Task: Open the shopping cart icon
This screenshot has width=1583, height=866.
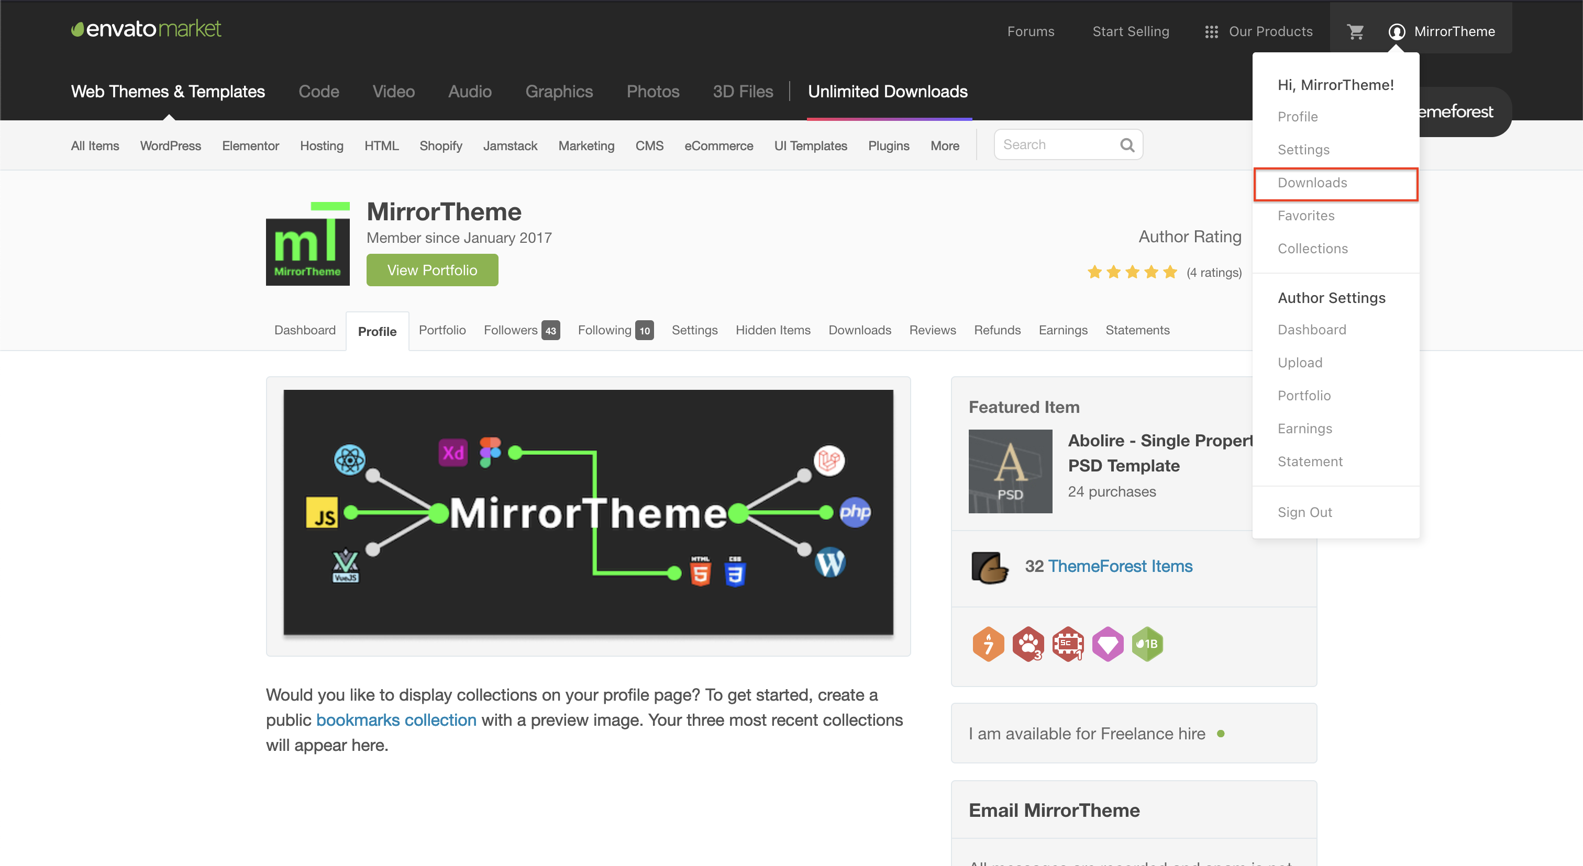Action: click(1354, 31)
